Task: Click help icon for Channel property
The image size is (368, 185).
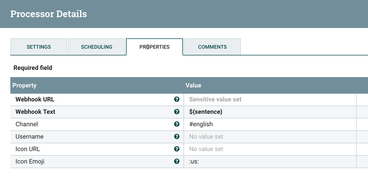Action: click(x=177, y=124)
